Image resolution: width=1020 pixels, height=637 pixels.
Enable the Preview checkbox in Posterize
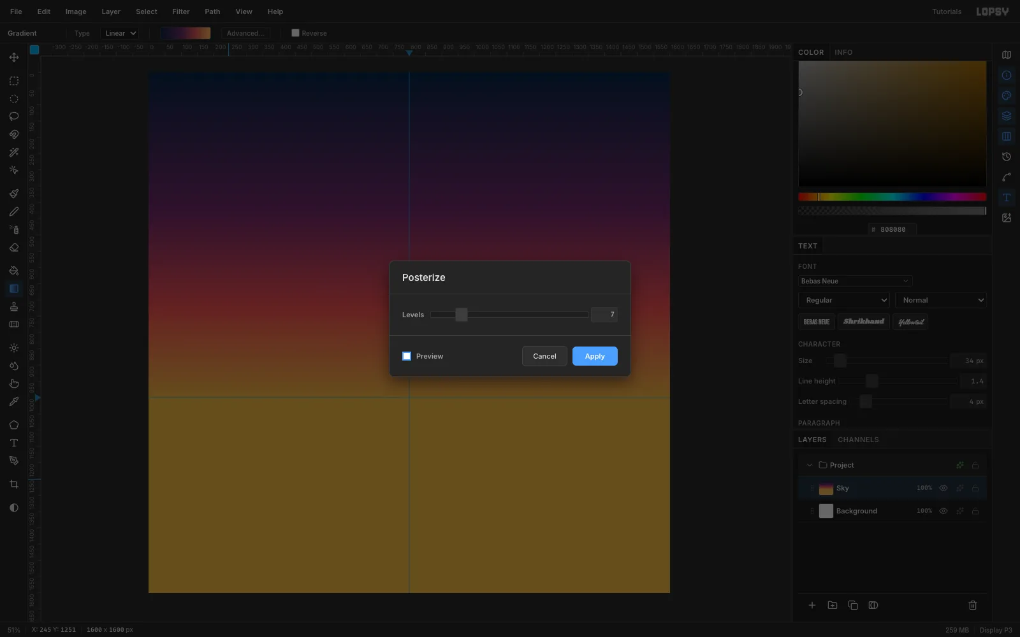tap(407, 356)
